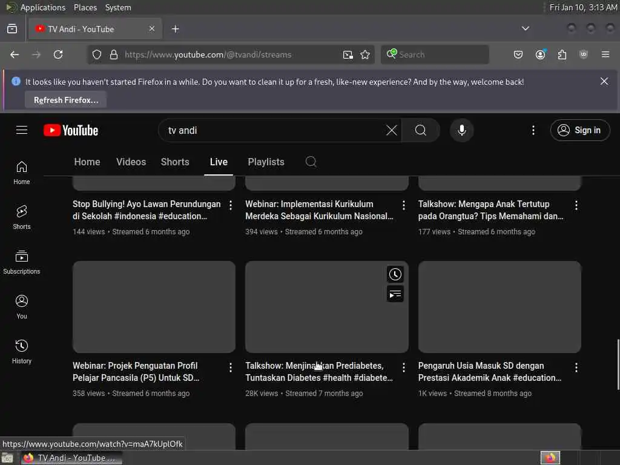Open the Firefox application menu
The height and width of the screenshot is (465, 620).
[x=605, y=54]
